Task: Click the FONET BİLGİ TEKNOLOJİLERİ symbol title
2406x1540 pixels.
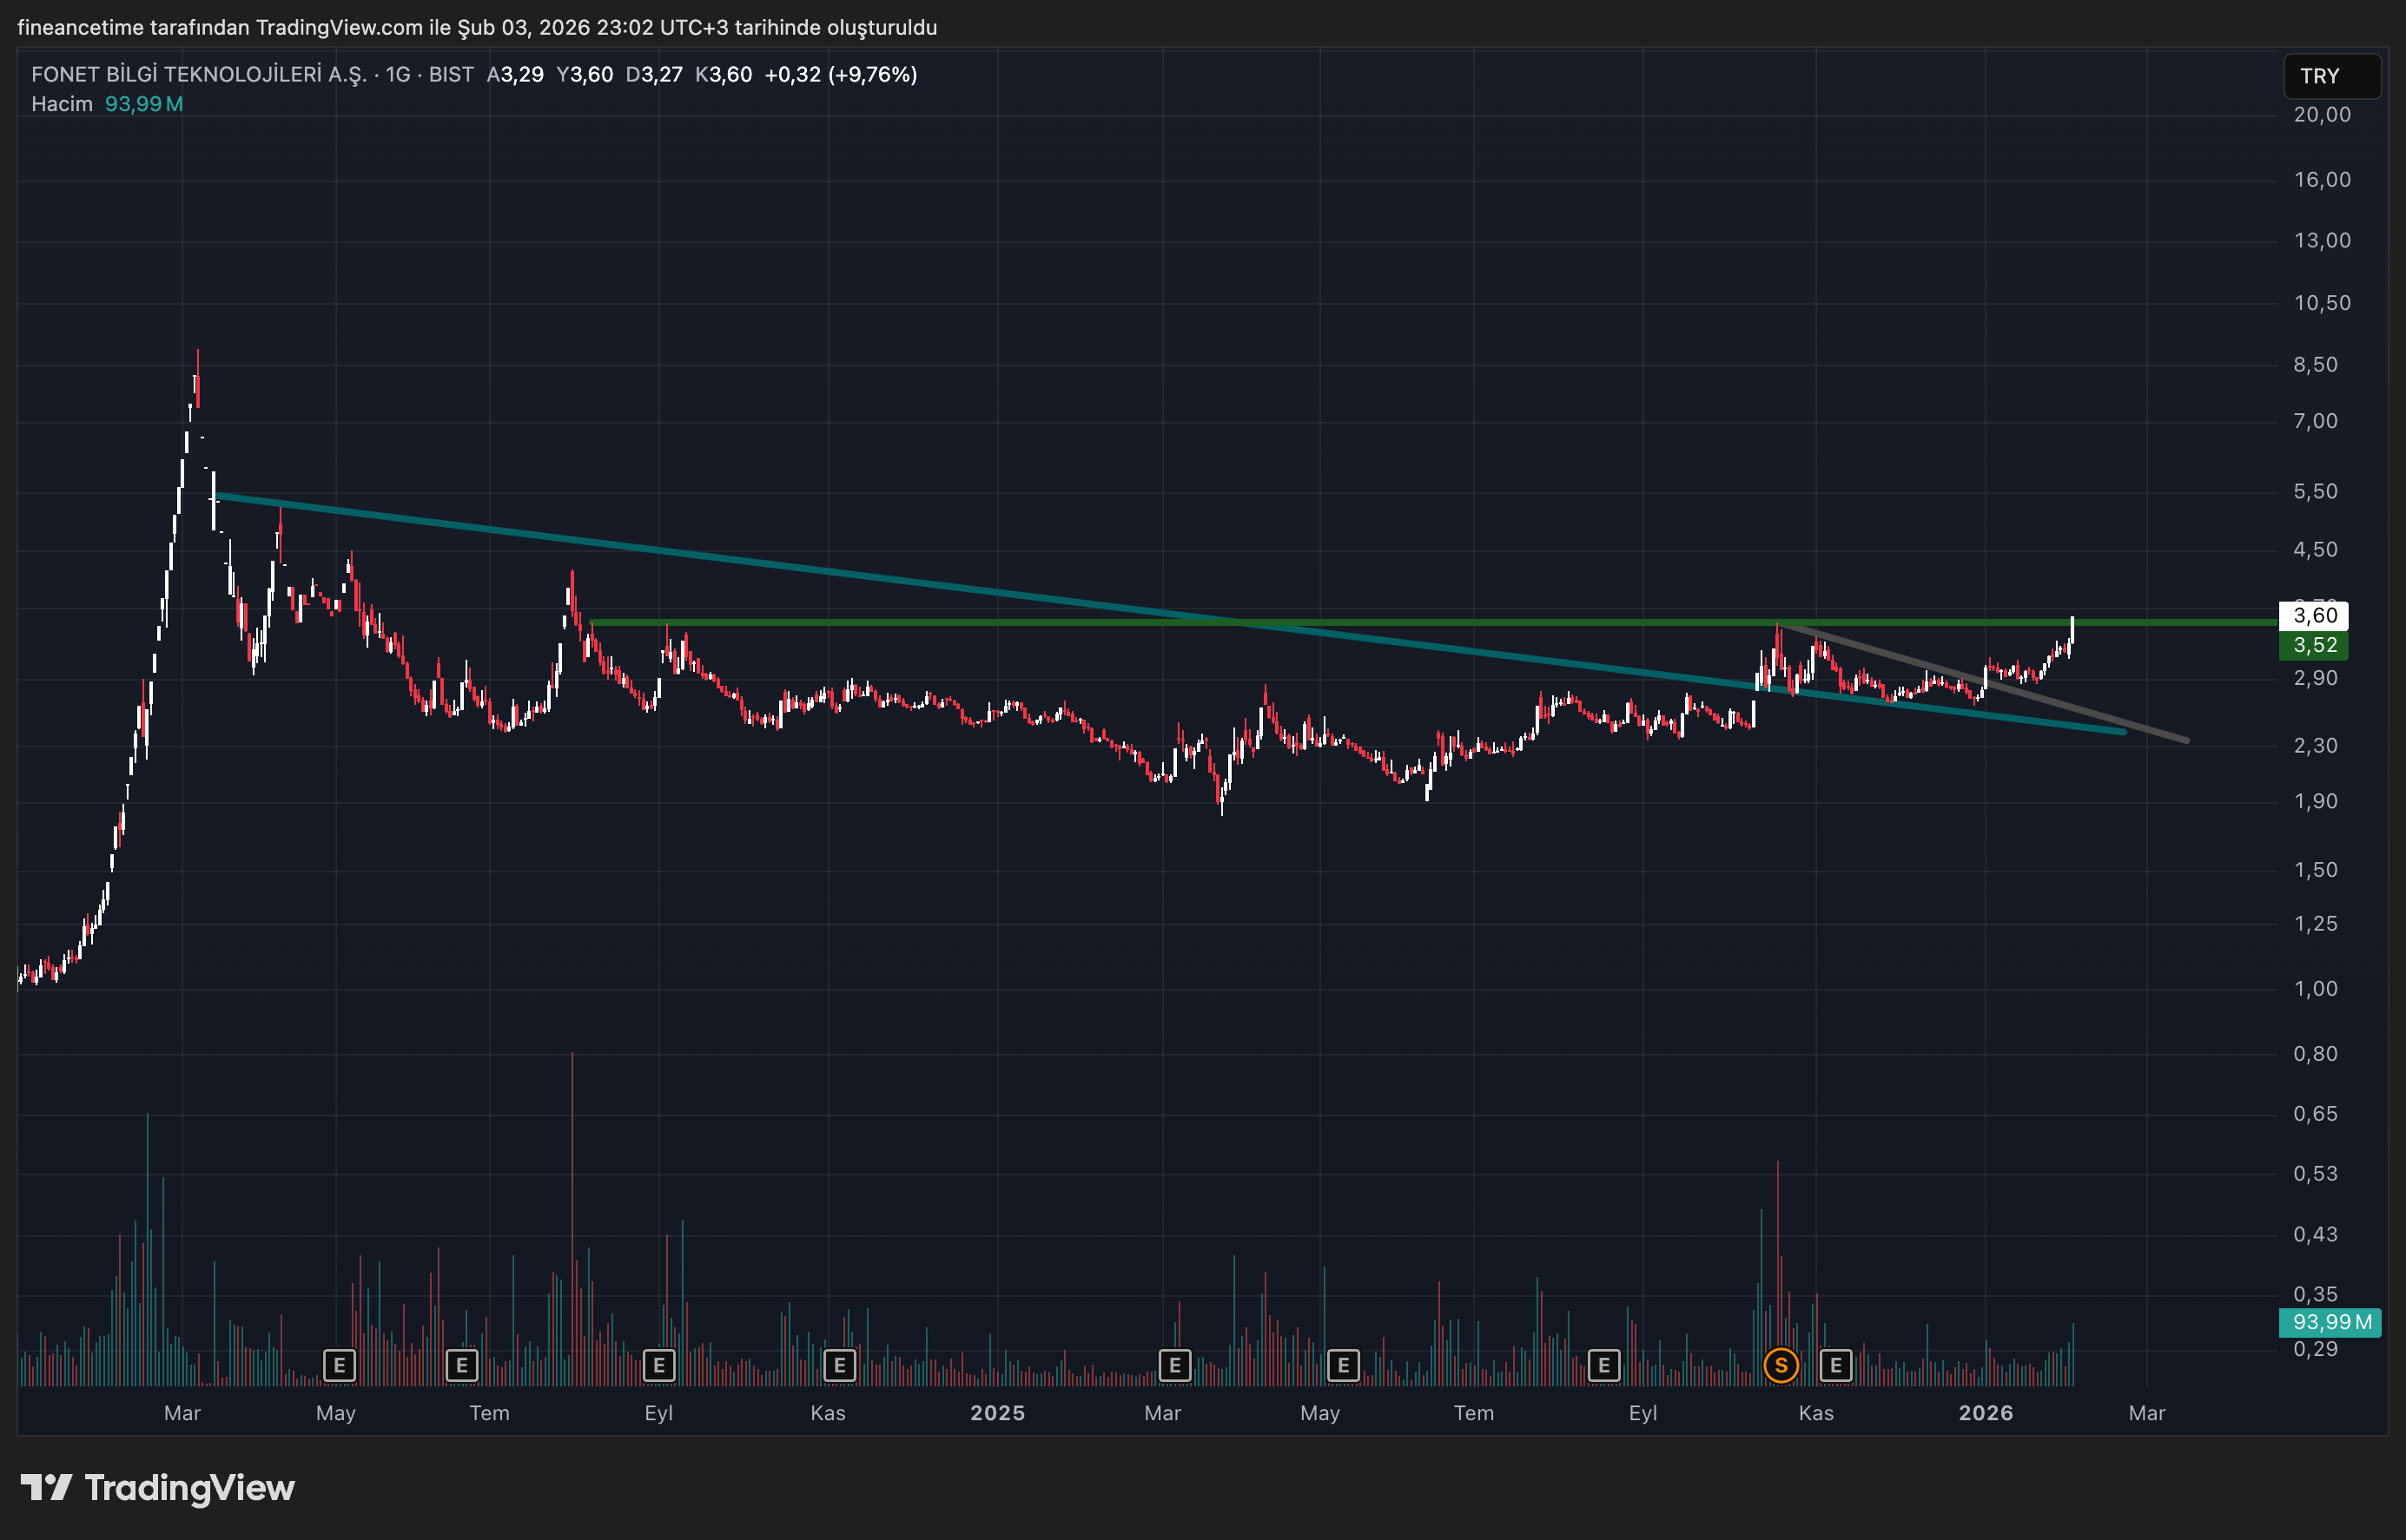Action: click(198, 74)
